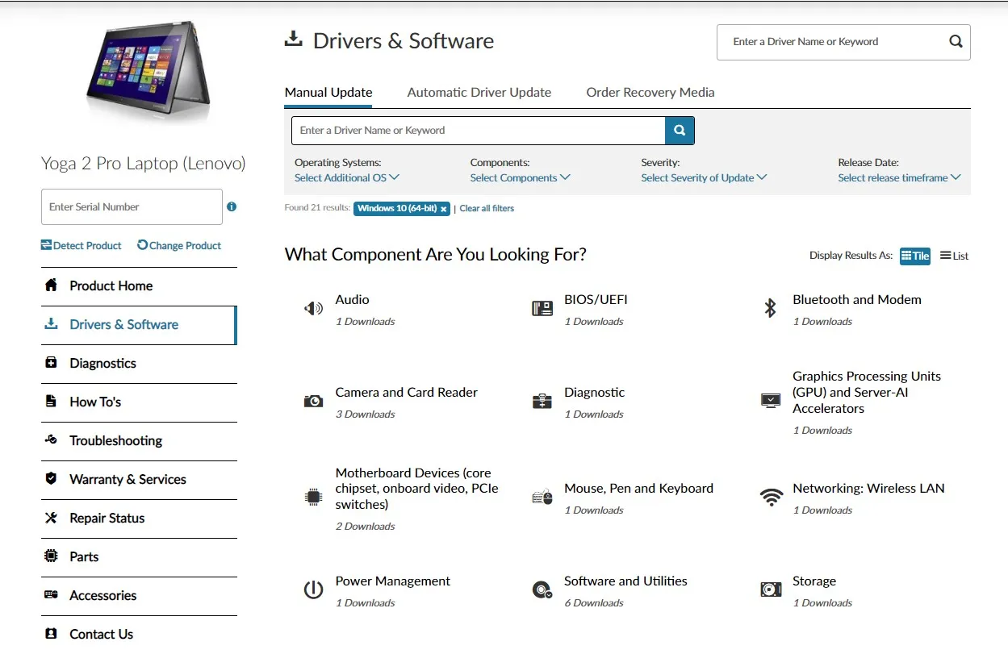This screenshot has height=654, width=1008.
Task: Click the Diagnostics medical kit icon
Action: 52,363
